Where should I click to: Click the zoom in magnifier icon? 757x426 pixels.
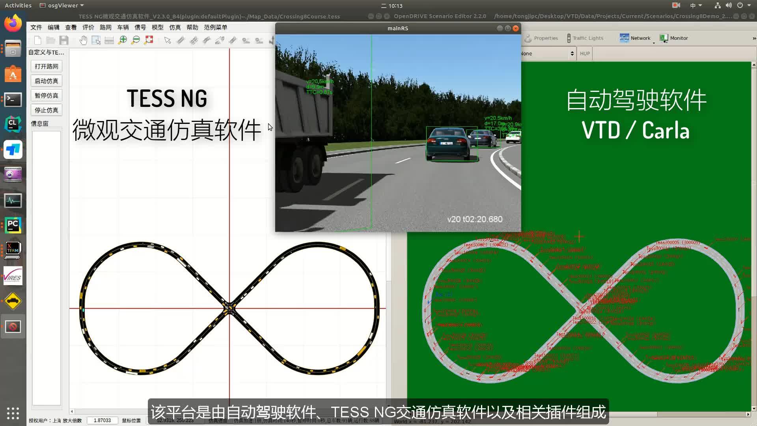tap(123, 40)
